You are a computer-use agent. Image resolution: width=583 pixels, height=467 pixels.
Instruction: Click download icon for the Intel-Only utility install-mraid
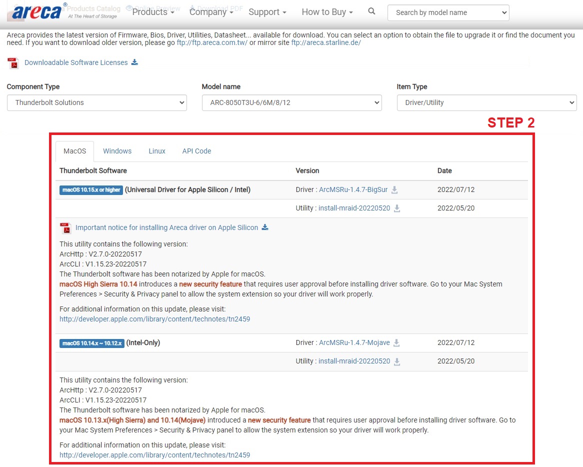pos(397,361)
